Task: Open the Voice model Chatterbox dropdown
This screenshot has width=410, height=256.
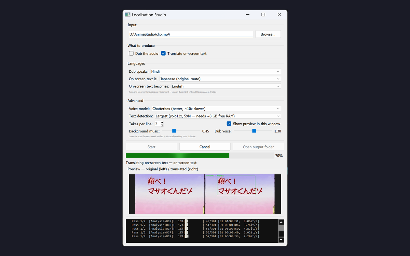Action: click(216, 109)
